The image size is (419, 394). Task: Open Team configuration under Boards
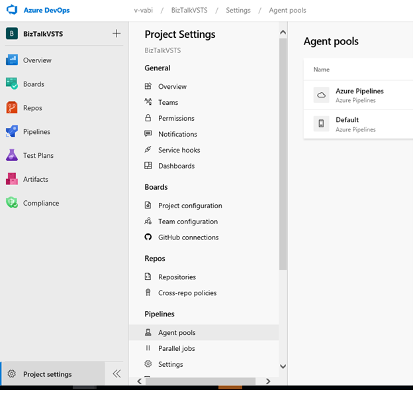188,222
